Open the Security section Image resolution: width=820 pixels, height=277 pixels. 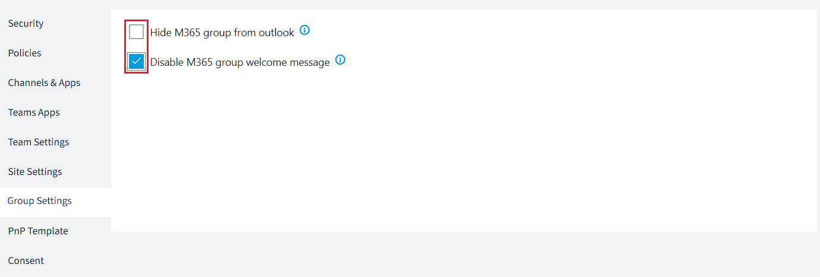(26, 23)
